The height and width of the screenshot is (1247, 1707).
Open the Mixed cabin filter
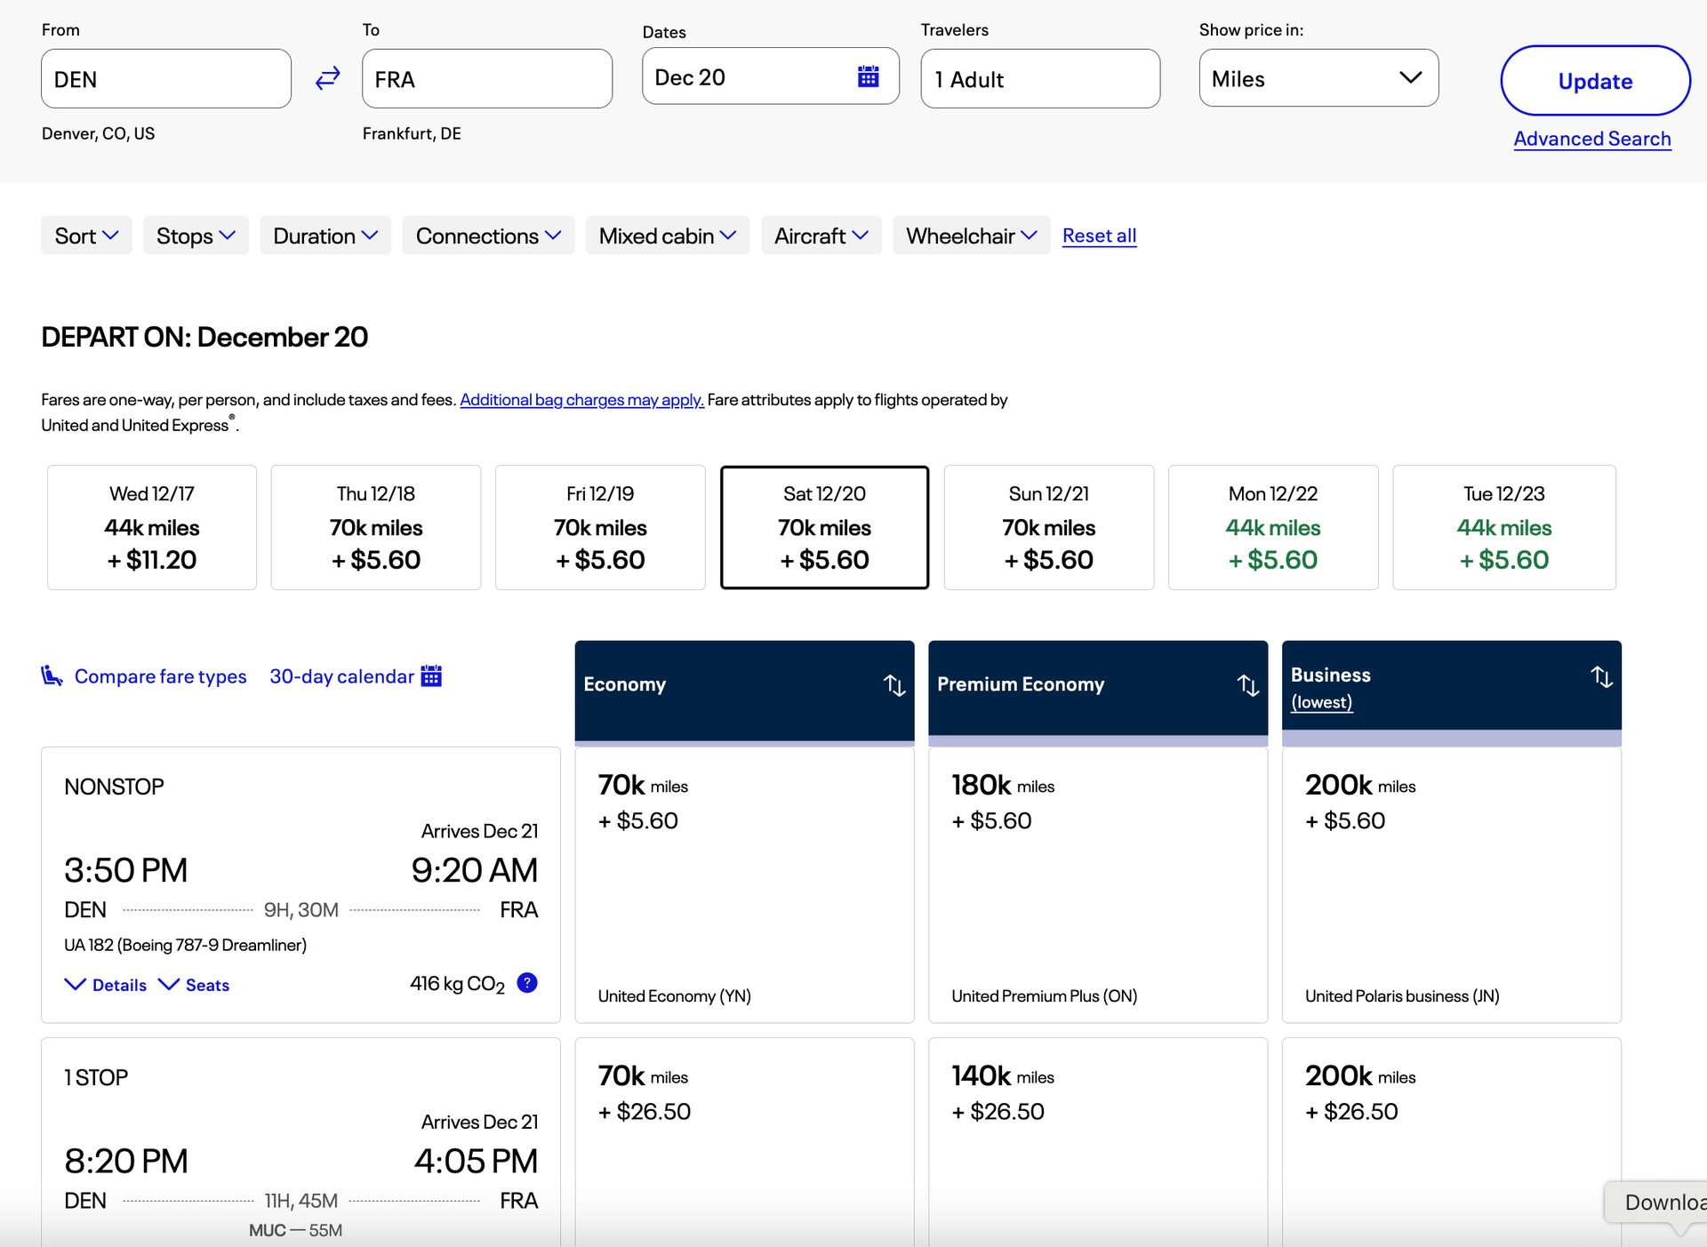point(667,235)
